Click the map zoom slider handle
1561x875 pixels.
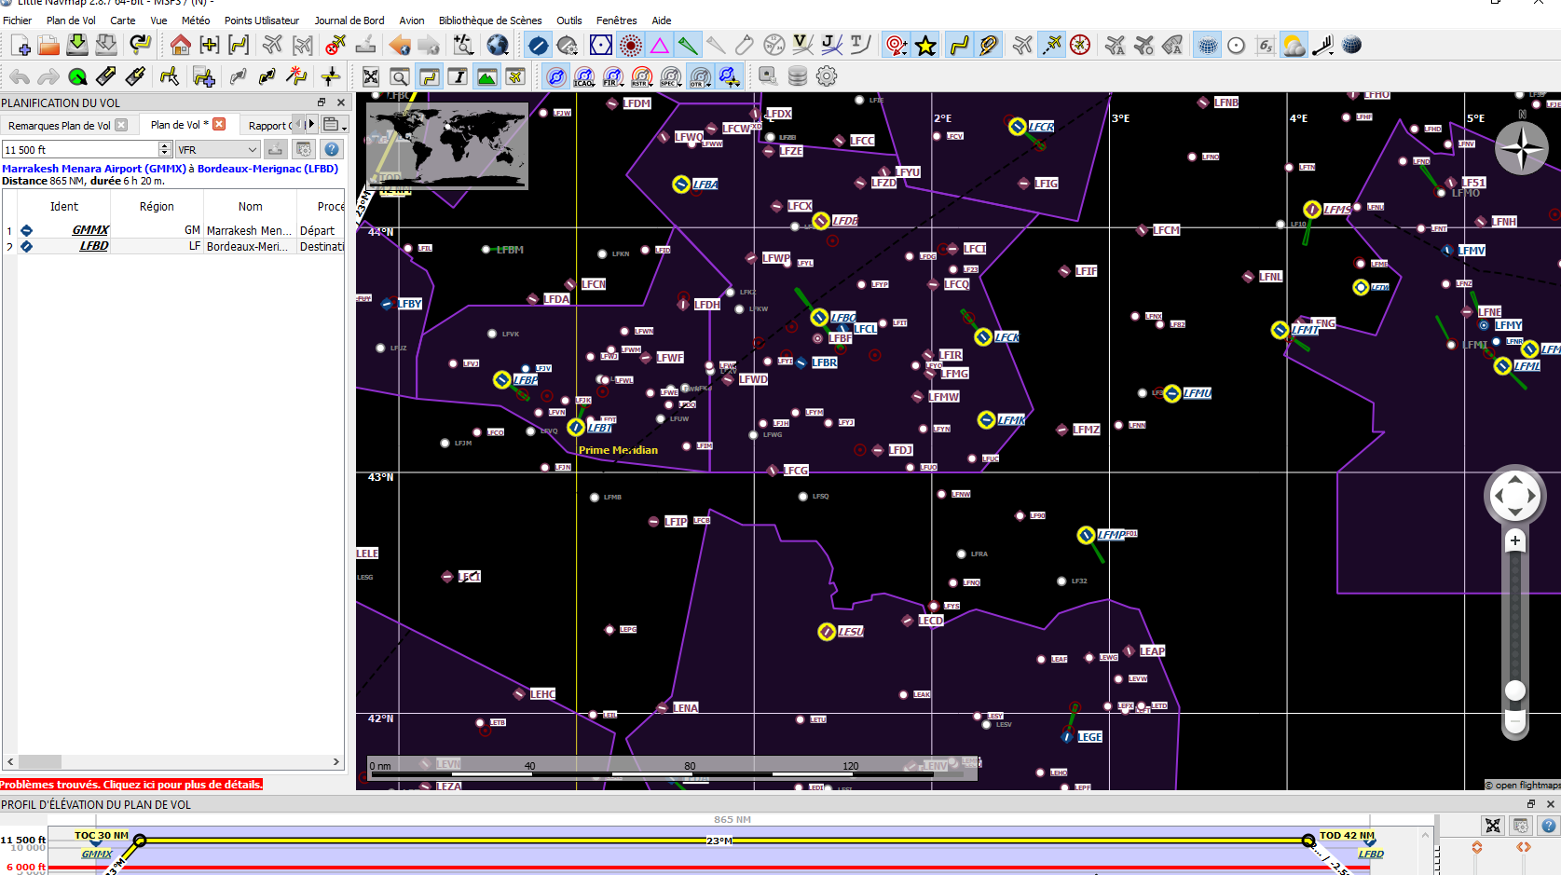pos(1515,690)
